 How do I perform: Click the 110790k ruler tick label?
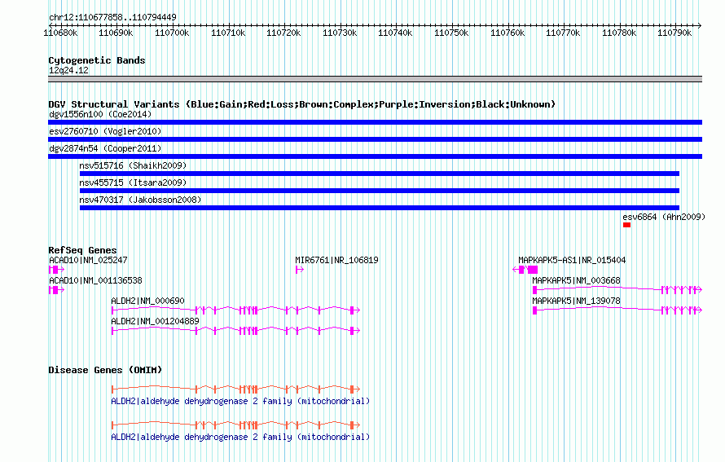[674, 33]
